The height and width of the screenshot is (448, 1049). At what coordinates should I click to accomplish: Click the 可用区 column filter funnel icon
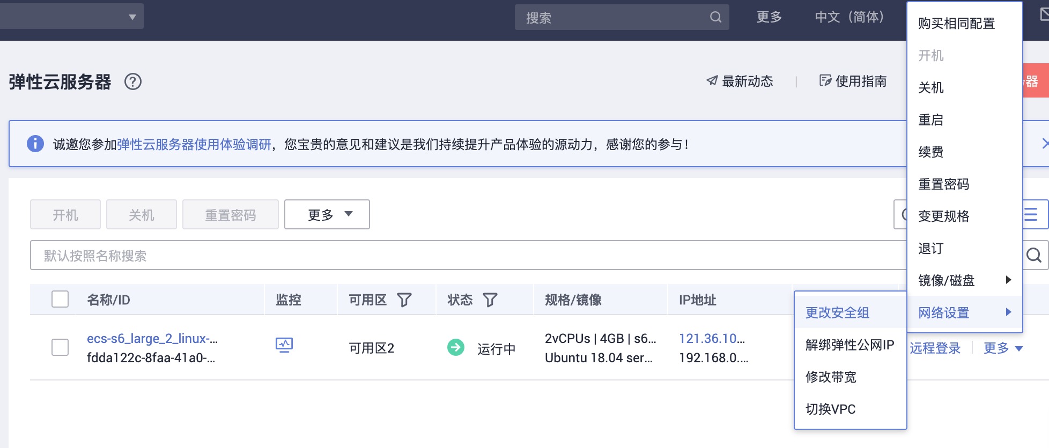click(x=404, y=300)
